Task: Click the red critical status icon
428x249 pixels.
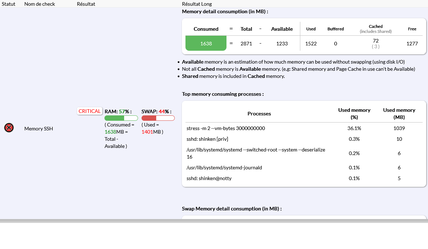Action: tap(9, 128)
